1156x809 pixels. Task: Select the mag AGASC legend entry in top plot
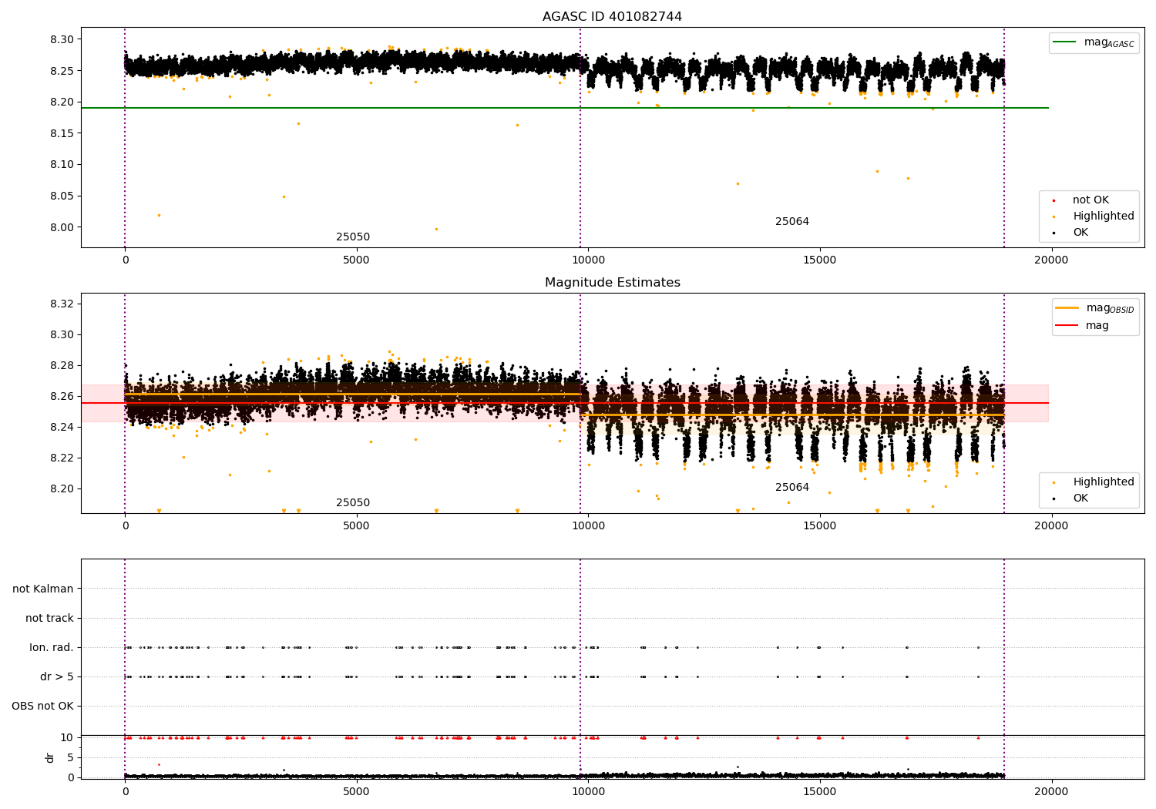point(1109,42)
